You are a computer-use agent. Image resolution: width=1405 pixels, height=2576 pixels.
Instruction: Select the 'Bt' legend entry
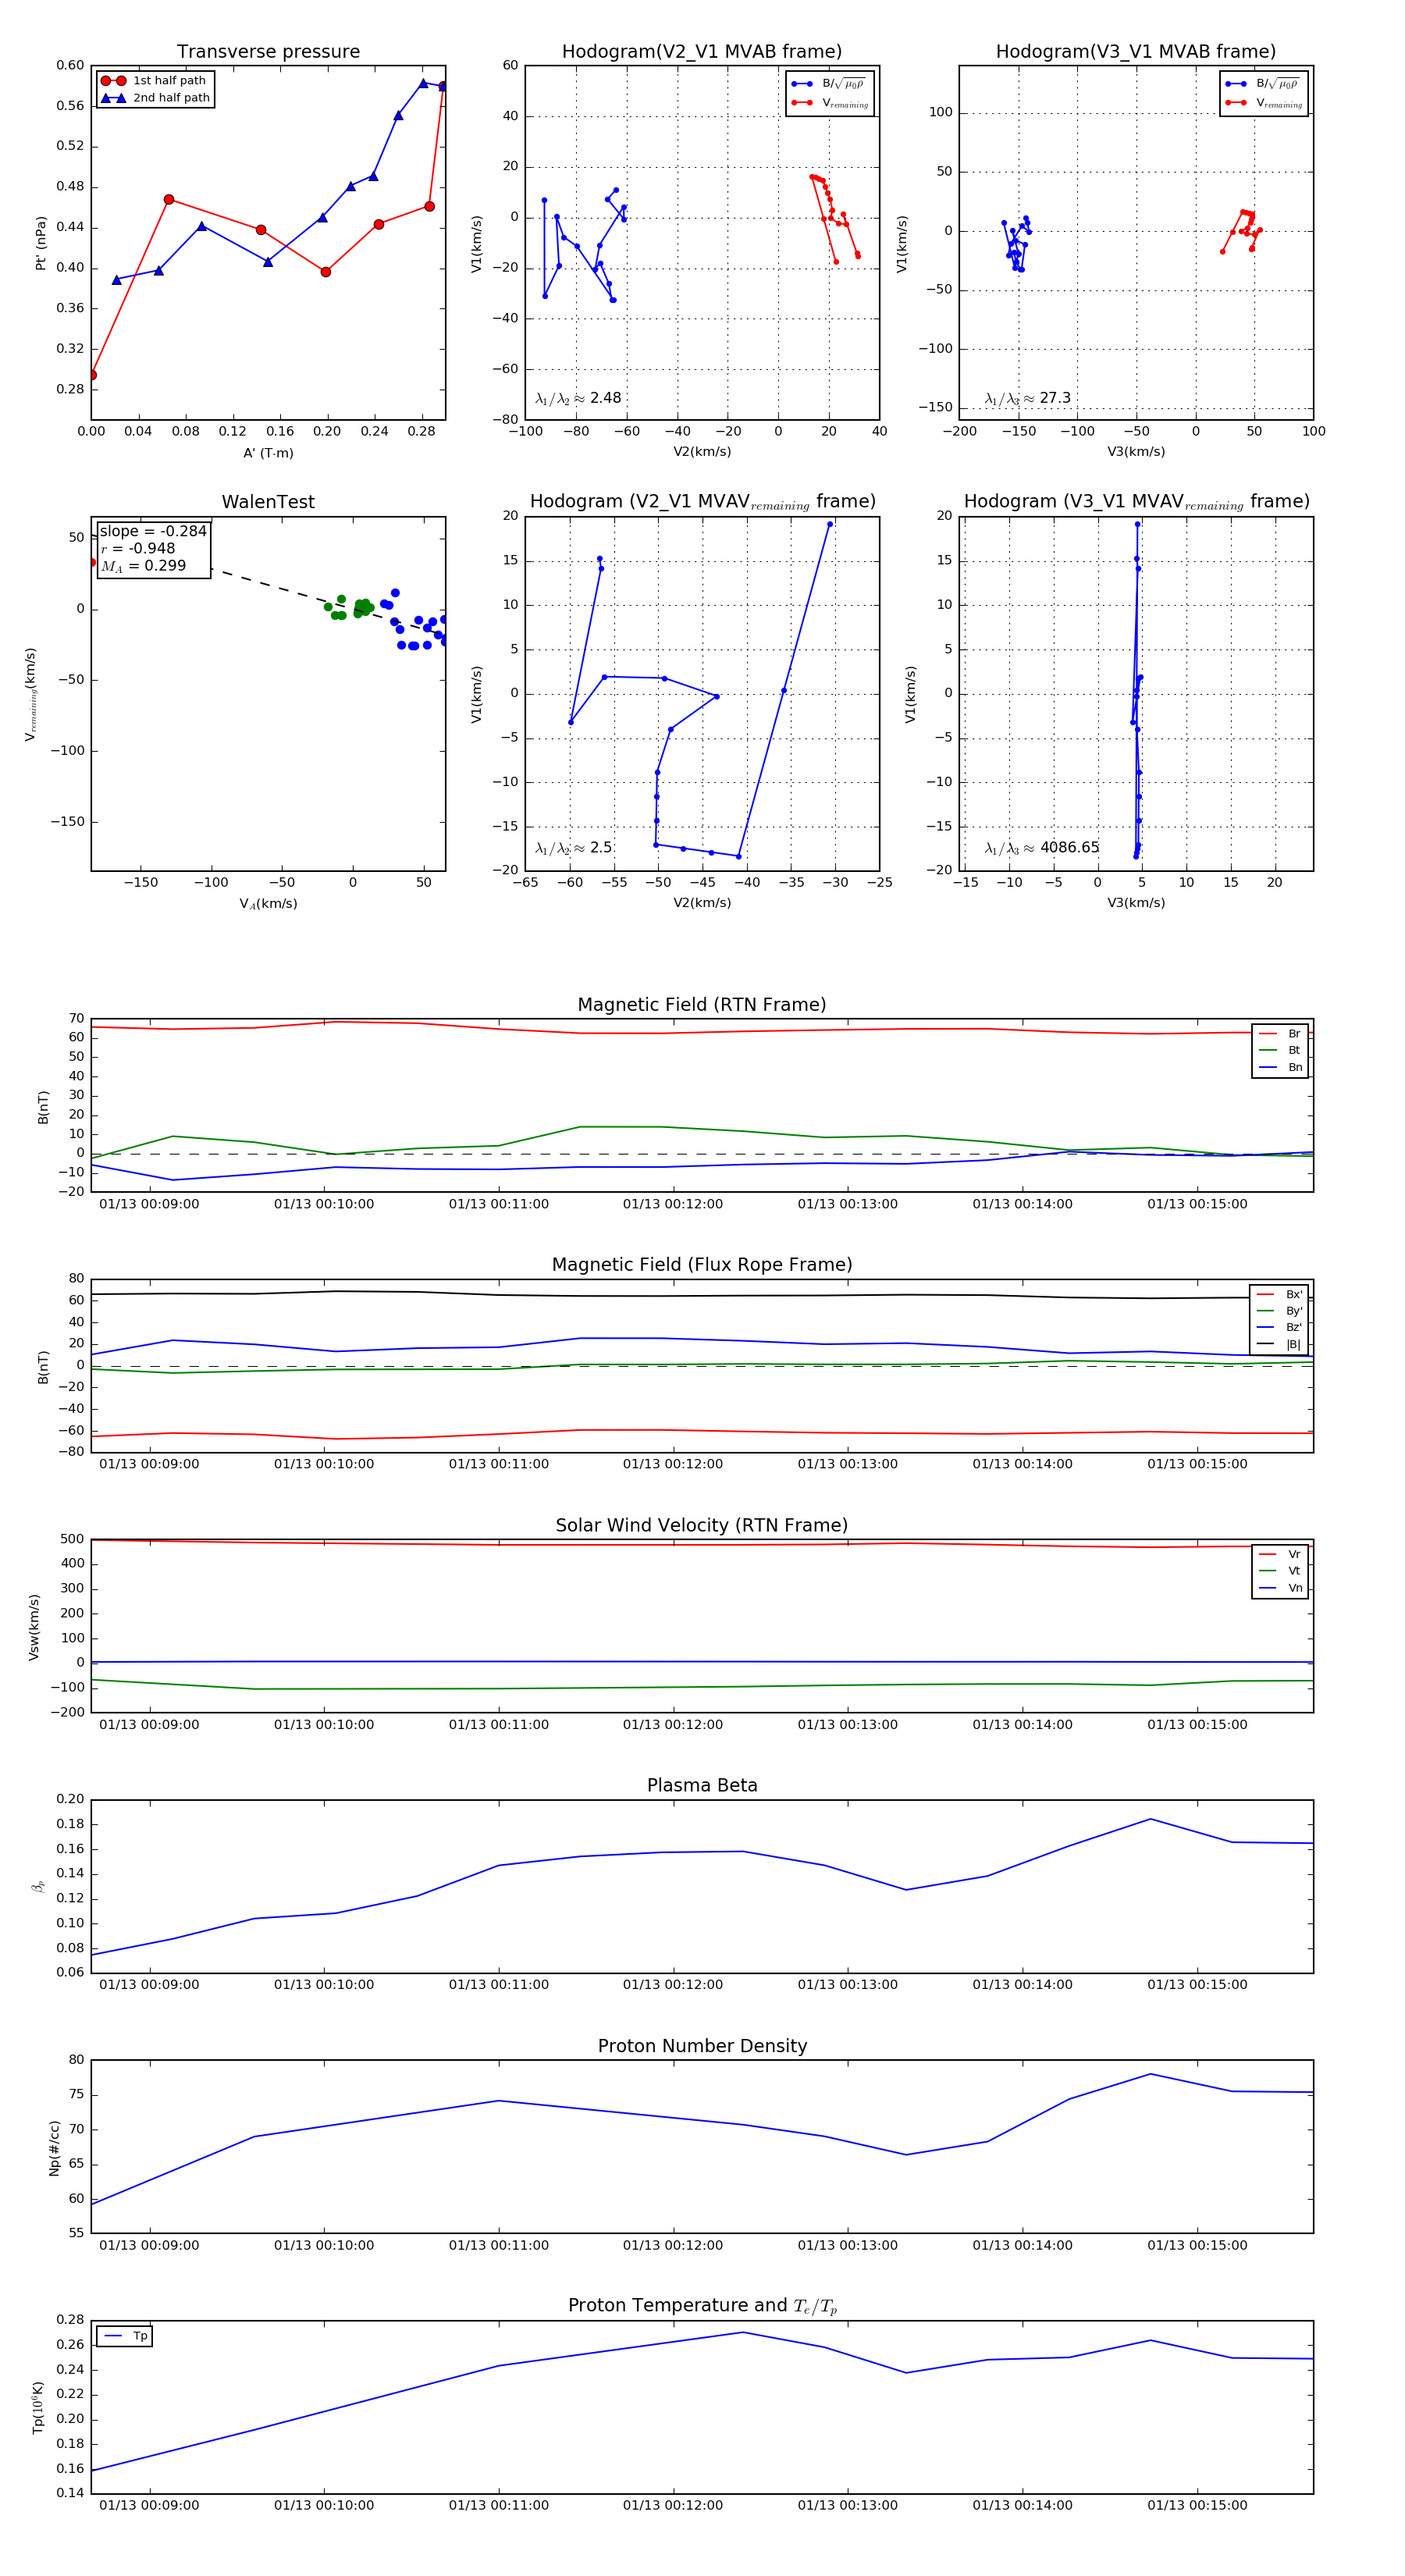[1280, 1050]
